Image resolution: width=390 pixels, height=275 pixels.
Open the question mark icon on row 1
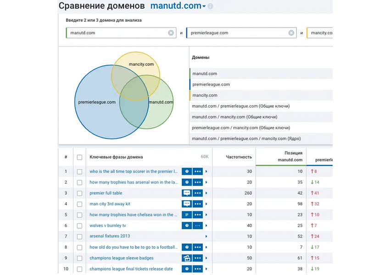coord(187,171)
